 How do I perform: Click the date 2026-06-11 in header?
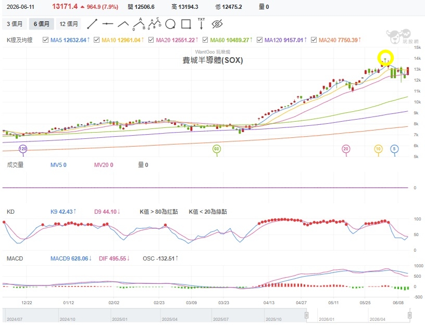click(x=21, y=7)
